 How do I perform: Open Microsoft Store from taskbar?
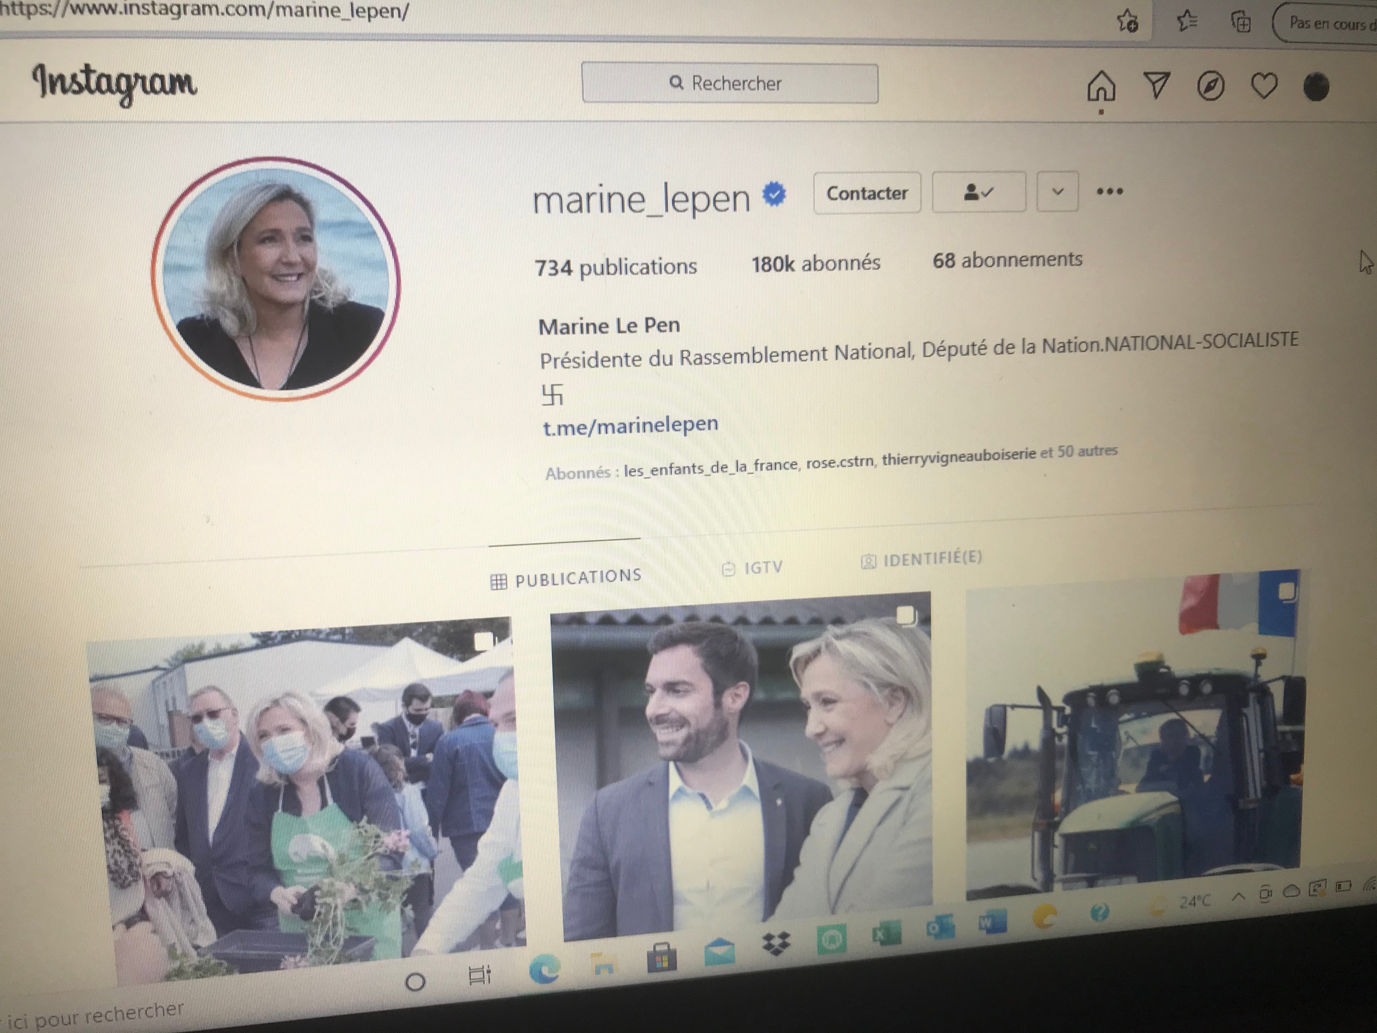tap(661, 957)
